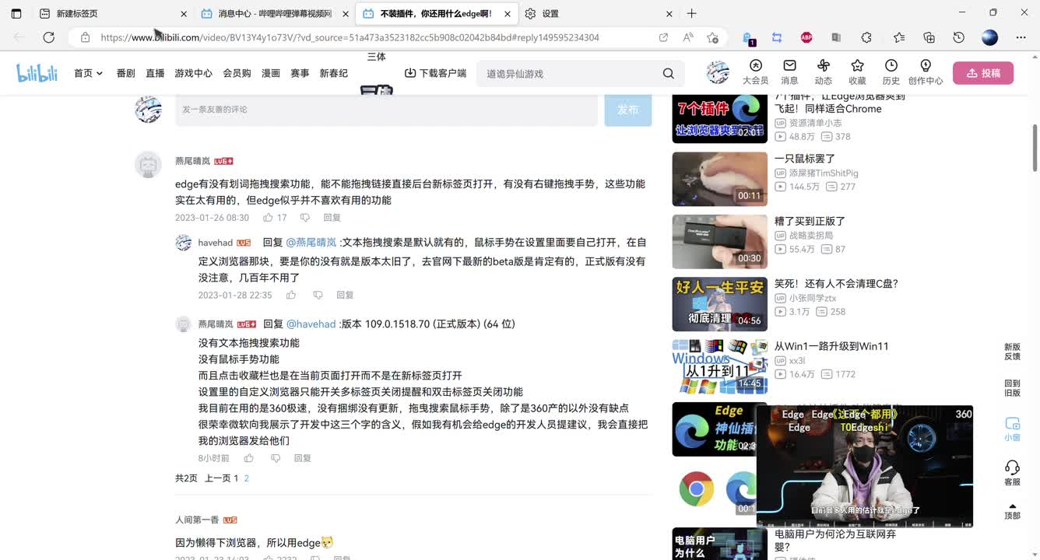
Task: Open the 收藏 star icon
Action: (x=857, y=72)
